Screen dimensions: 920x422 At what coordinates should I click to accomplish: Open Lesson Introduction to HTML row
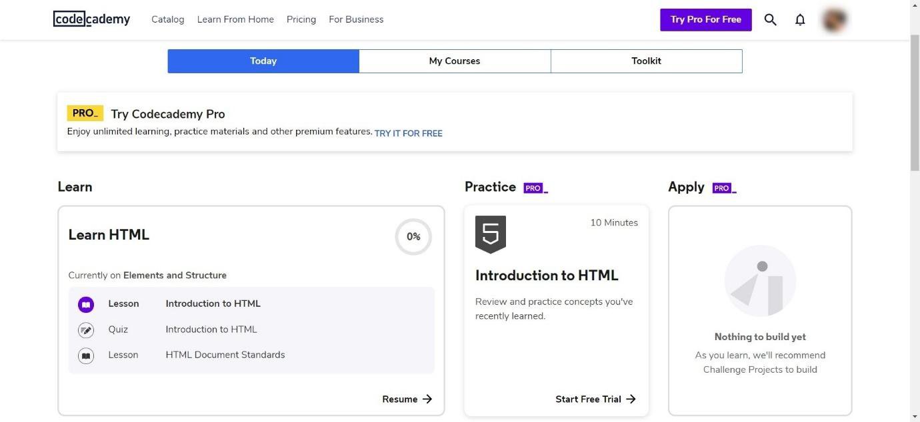tap(251, 304)
